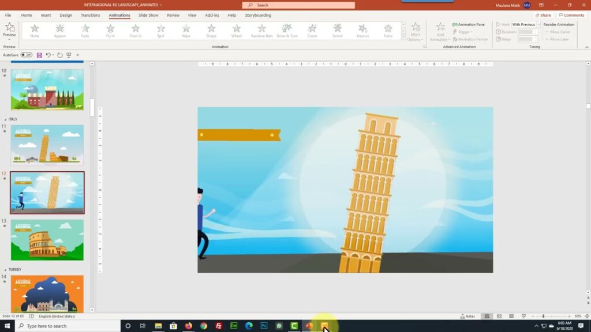Open the Animation Pane

pos(469,24)
